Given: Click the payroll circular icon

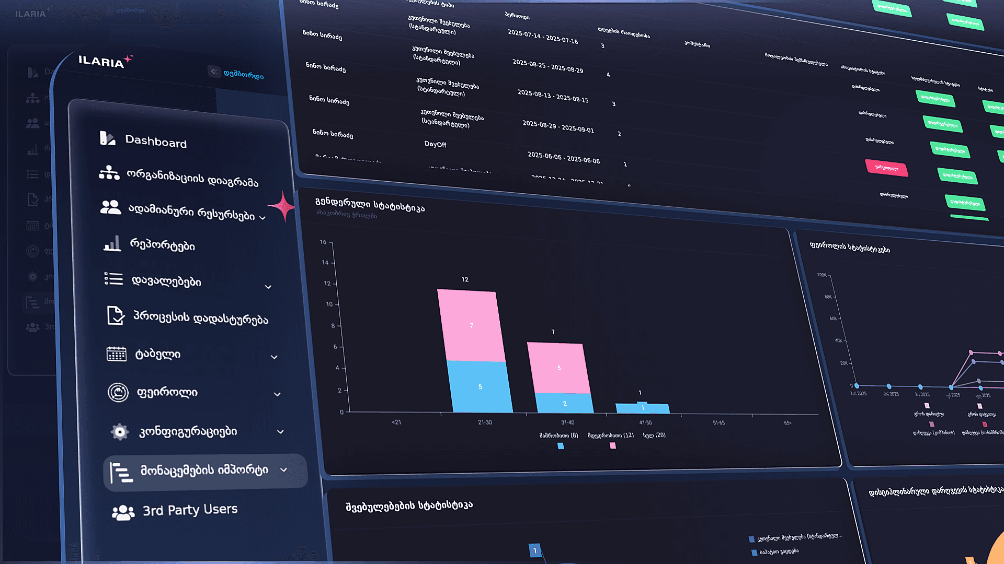Looking at the screenshot, I should click(118, 392).
